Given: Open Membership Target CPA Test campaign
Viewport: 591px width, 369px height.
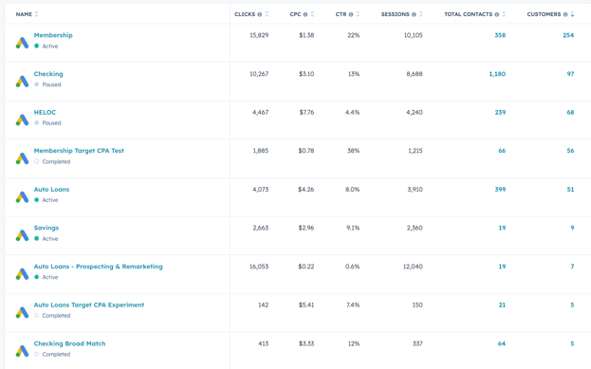Looking at the screenshot, I should click(x=79, y=151).
